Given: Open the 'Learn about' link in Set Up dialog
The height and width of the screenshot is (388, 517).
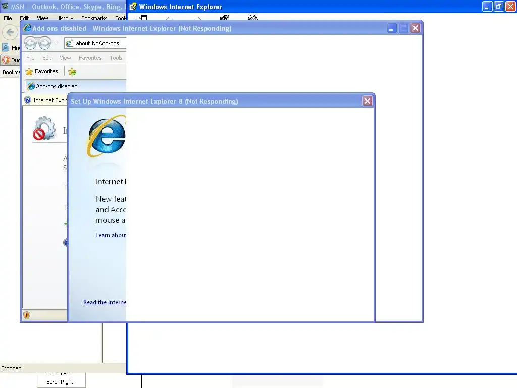Looking at the screenshot, I should [x=111, y=235].
